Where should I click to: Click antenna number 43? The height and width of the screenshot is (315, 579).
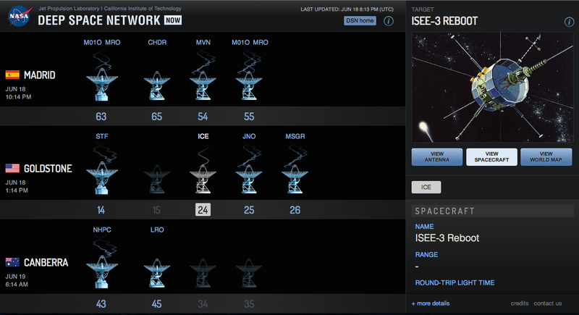[x=101, y=304]
